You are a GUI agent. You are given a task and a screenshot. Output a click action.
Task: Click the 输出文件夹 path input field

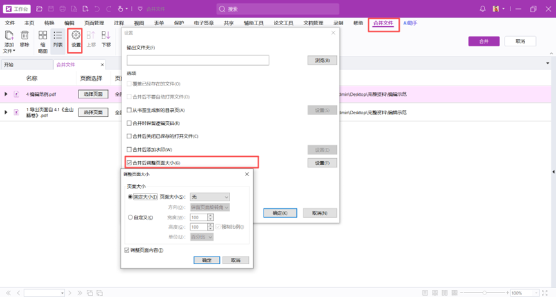[198, 60]
